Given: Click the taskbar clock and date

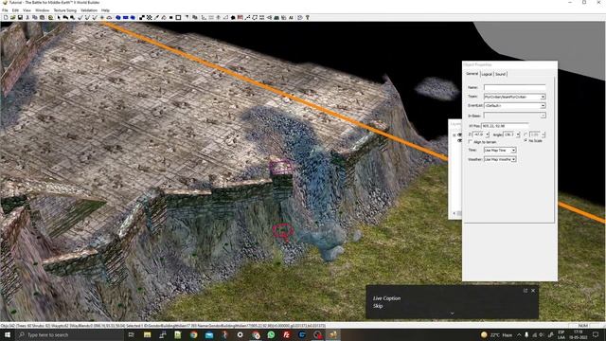Looking at the screenshot, I should (x=579, y=334).
